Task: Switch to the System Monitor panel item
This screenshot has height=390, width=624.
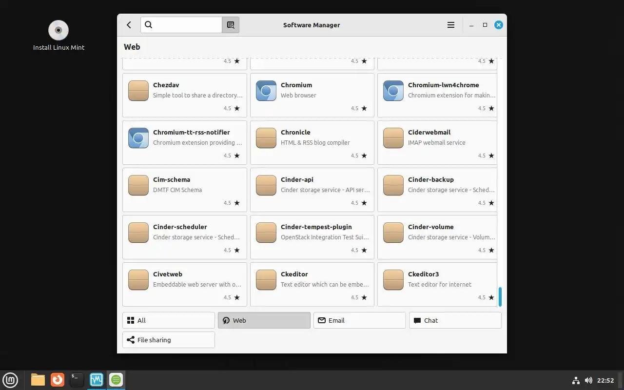Action: point(97,380)
